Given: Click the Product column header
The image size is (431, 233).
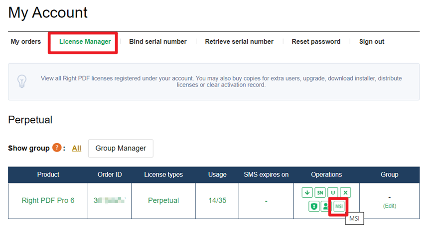Looking at the screenshot, I should coord(48,174).
